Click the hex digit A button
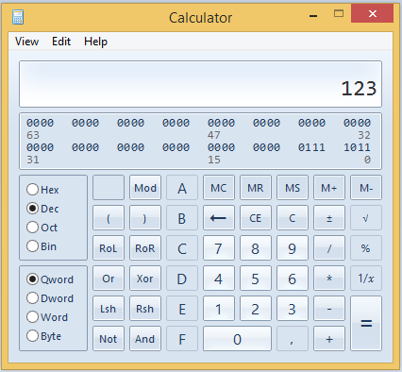The width and height of the screenshot is (402, 372). pos(182,188)
